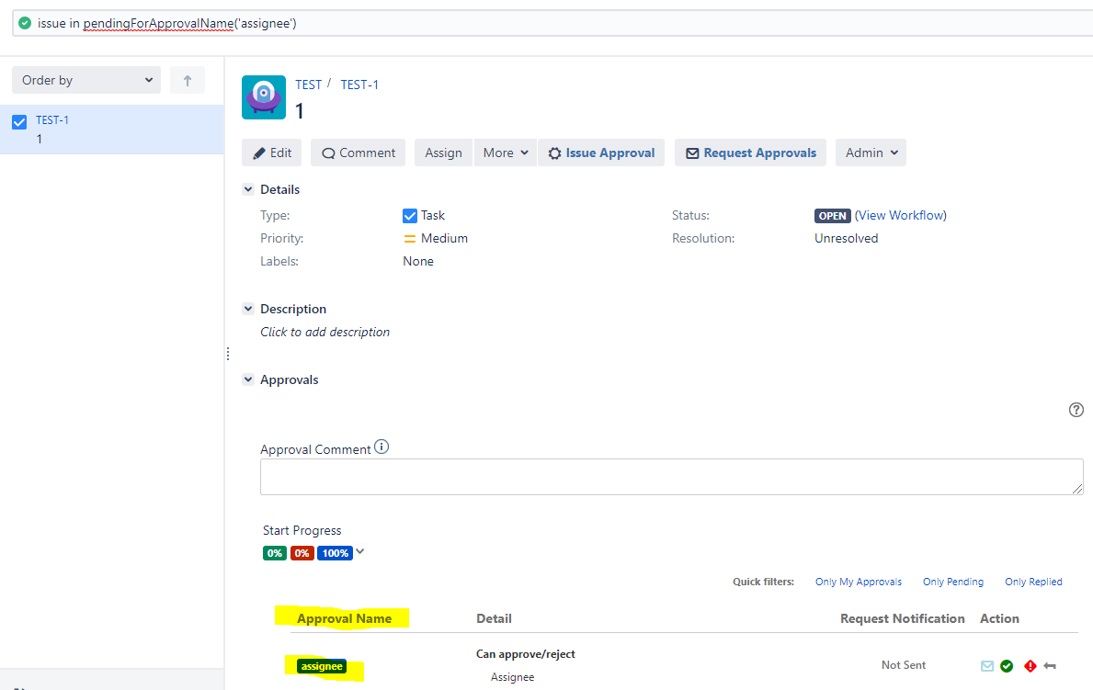Collapse the Description section
The height and width of the screenshot is (690, 1093).
248,309
